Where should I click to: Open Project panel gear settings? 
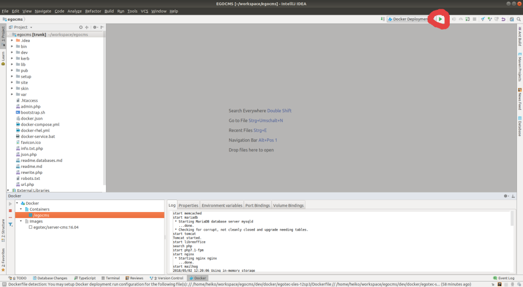tap(95, 27)
